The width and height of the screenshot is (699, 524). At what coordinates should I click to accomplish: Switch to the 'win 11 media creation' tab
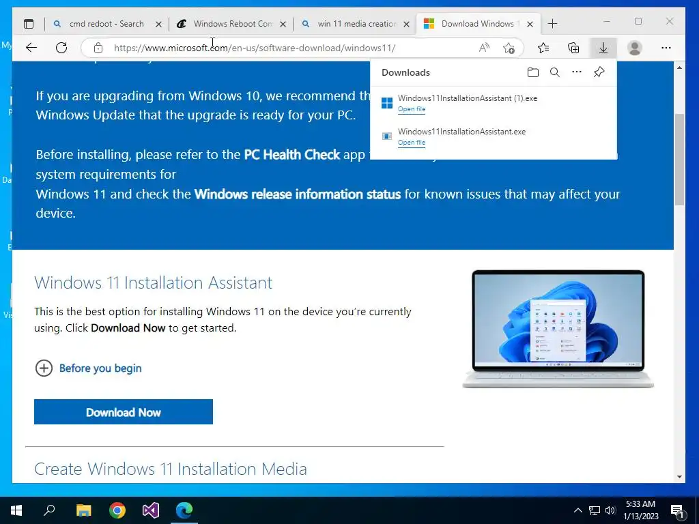click(355, 24)
